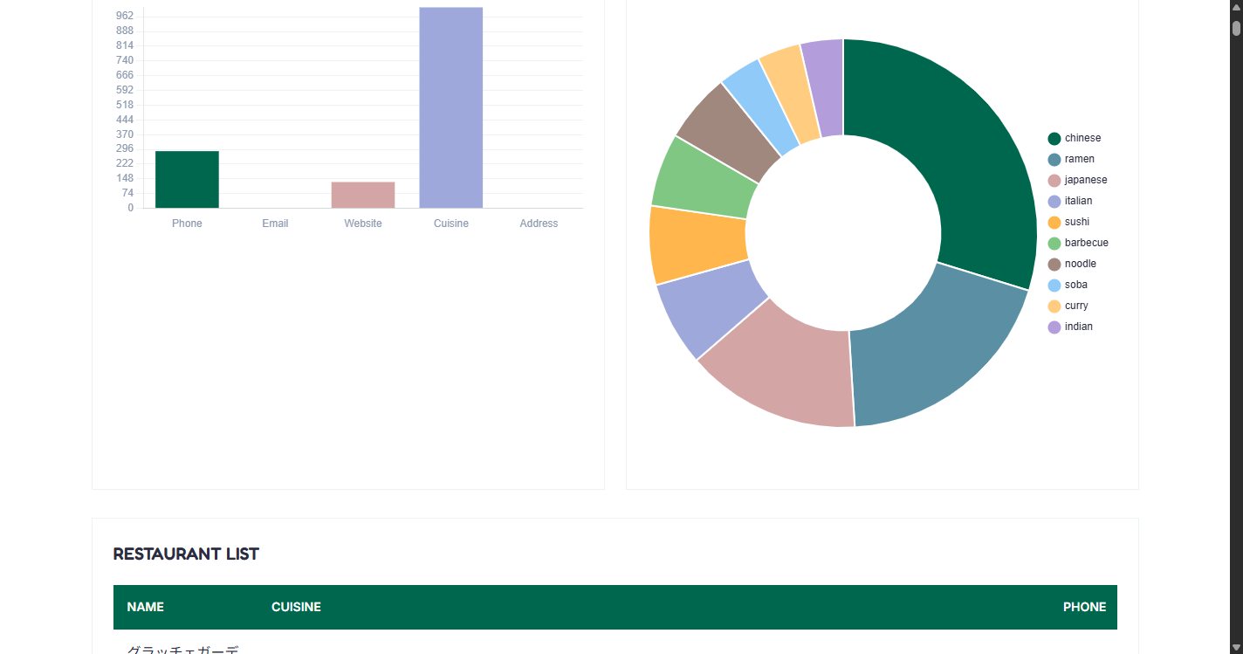
Task: Hide the noodle legend series
Action: [1072, 264]
